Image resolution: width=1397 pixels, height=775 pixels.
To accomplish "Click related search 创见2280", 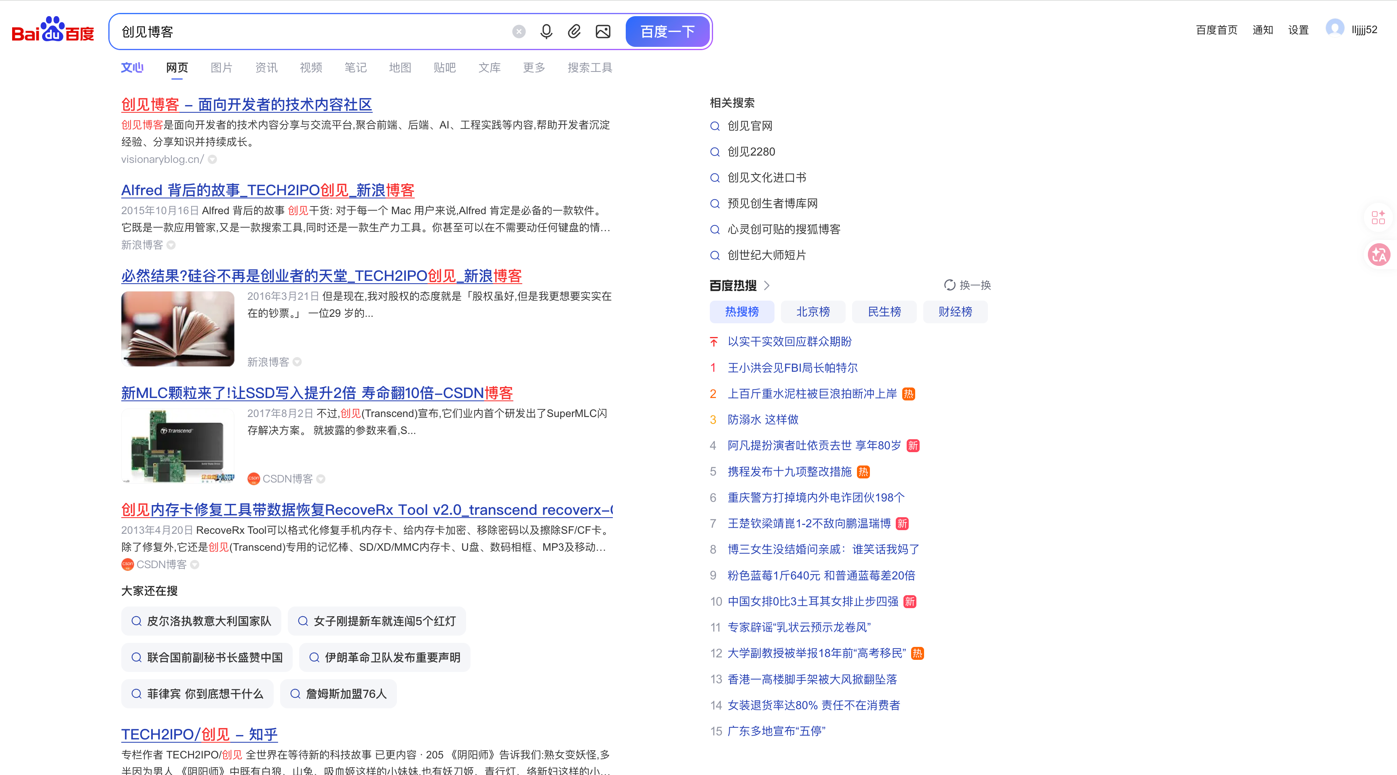I will pyautogui.click(x=751, y=152).
